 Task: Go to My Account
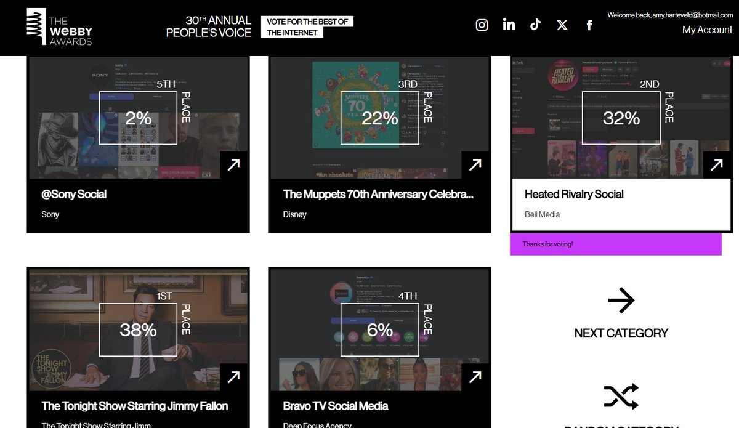(x=707, y=30)
